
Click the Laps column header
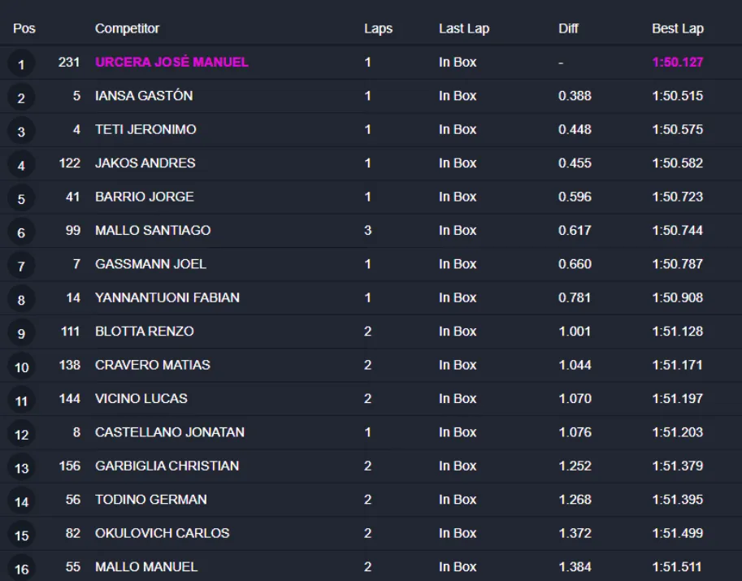click(378, 28)
